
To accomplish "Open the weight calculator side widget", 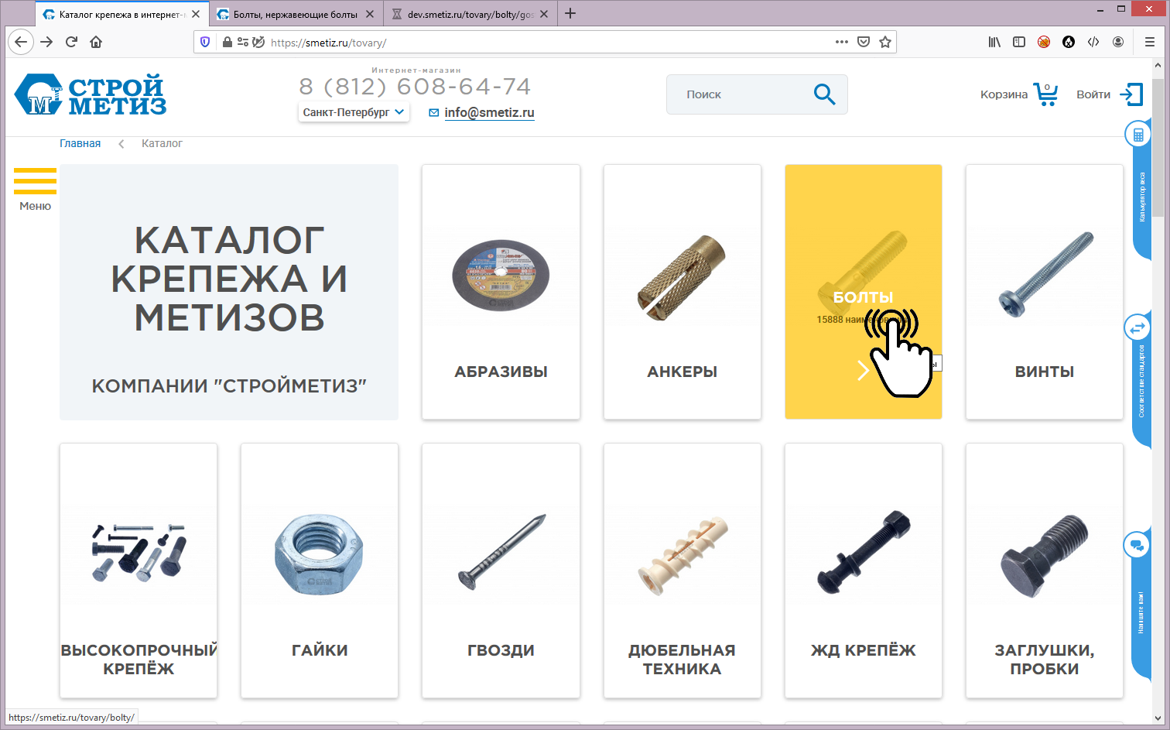I will click(x=1137, y=135).
